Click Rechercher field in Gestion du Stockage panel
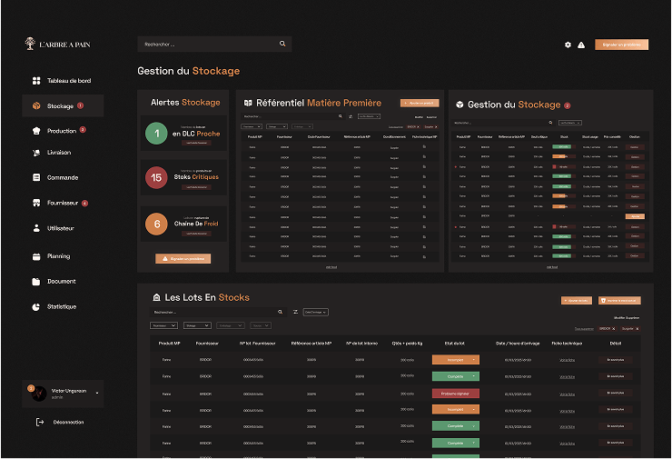Image resolution: width=672 pixels, height=459 pixels. coord(504,123)
